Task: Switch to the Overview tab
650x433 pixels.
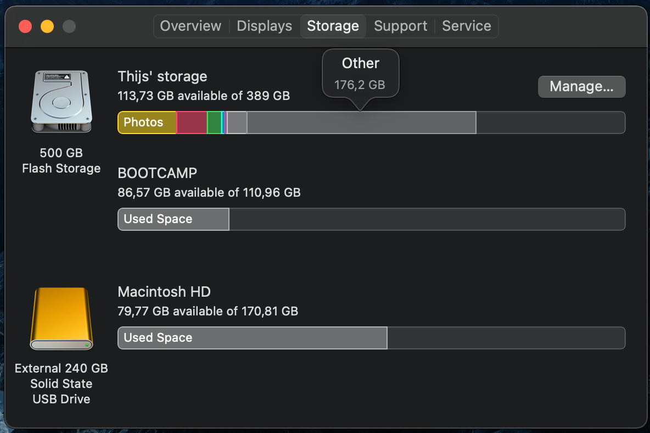Action: tap(190, 26)
